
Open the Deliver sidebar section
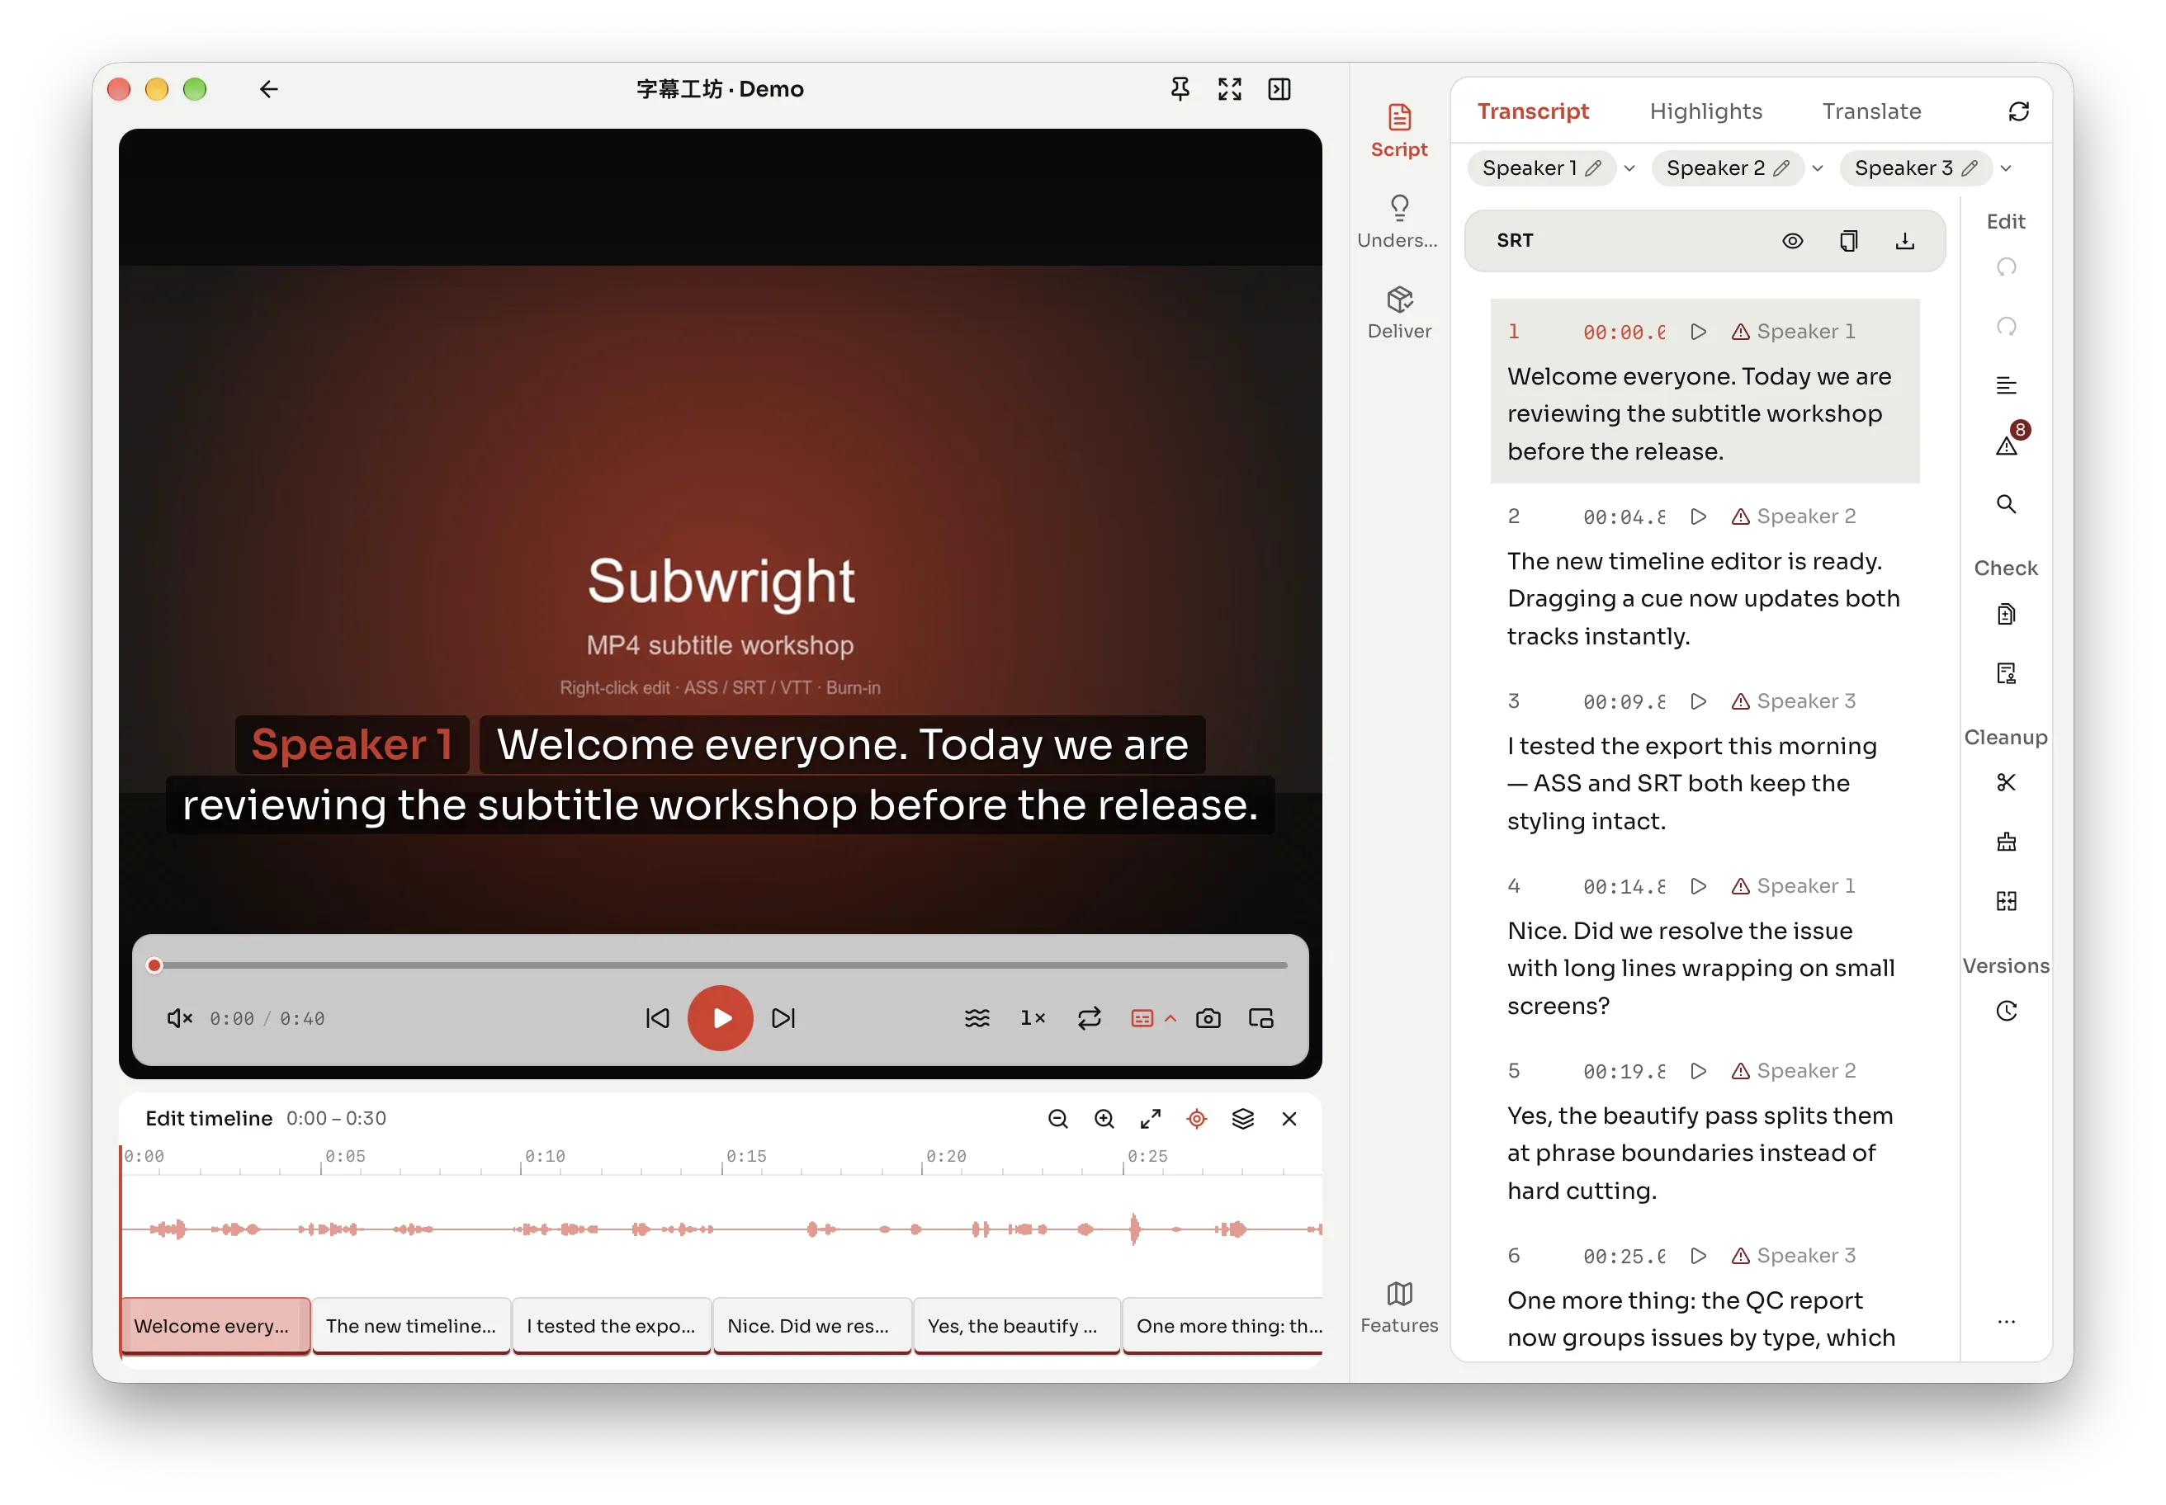point(1399,313)
